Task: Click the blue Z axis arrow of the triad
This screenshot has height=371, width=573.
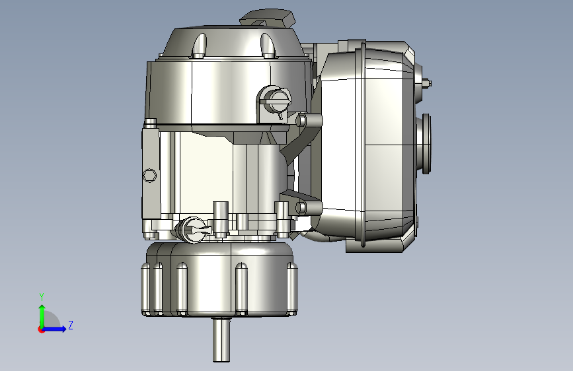Action: click(56, 329)
